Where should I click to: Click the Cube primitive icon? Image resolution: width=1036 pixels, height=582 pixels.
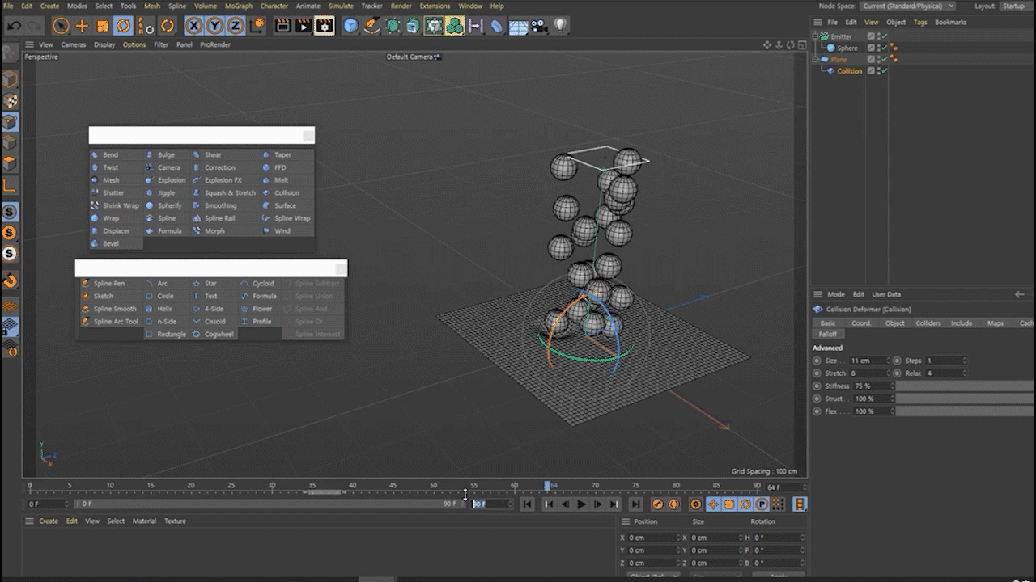point(350,26)
